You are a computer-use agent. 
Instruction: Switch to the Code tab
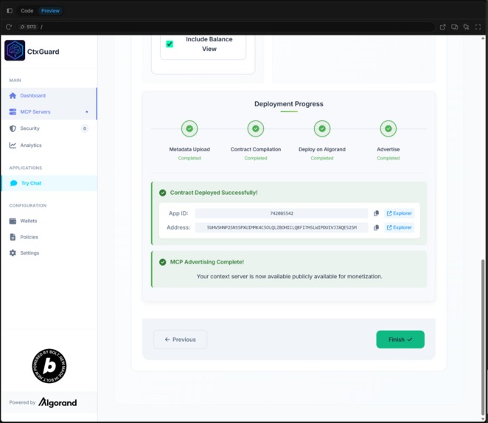pos(27,10)
